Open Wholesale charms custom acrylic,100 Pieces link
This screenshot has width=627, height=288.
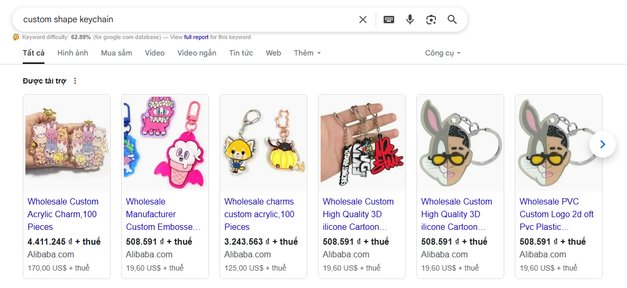(259, 214)
